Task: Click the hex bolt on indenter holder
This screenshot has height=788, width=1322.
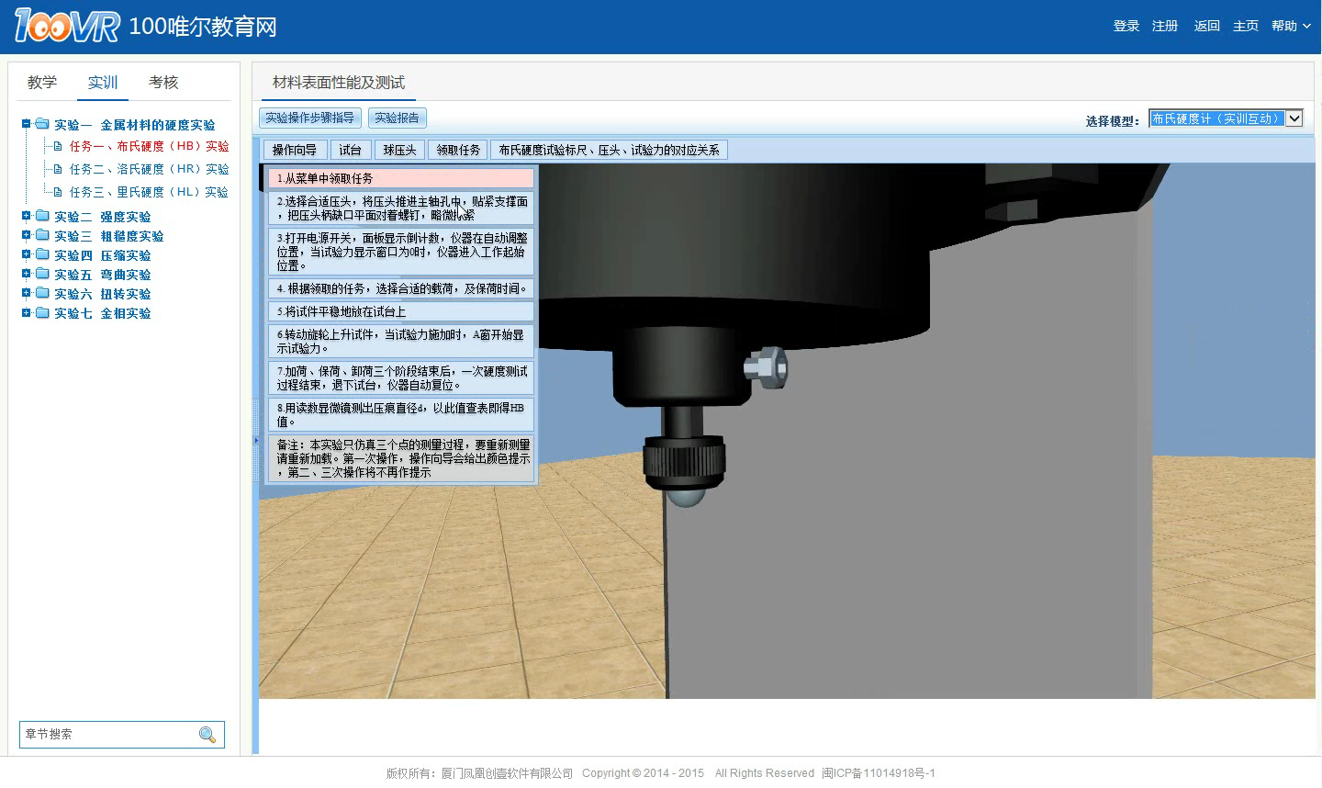Action: (766, 367)
